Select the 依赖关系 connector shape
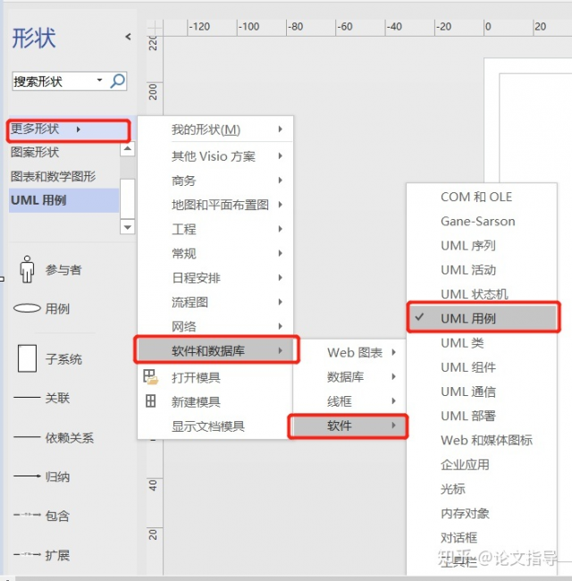The height and width of the screenshot is (581, 572). click(x=54, y=438)
